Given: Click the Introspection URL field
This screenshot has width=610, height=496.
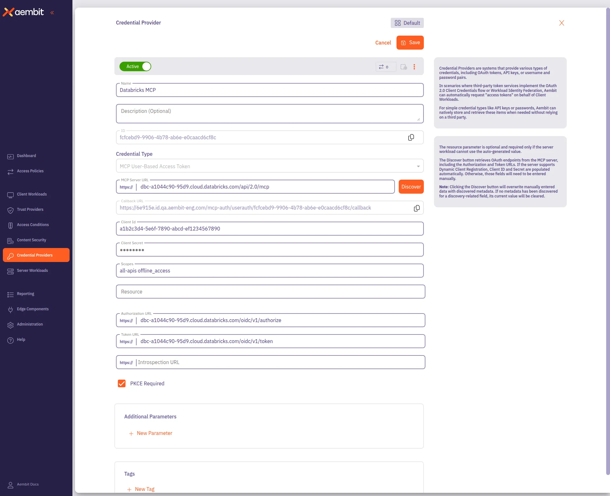Looking at the screenshot, I should [x=271, y=362].
